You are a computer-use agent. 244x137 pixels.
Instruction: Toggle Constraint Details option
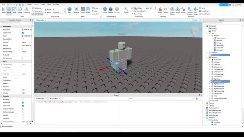138,11
